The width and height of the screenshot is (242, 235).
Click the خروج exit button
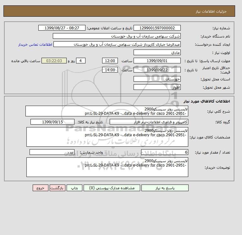(x=41, y=188)
